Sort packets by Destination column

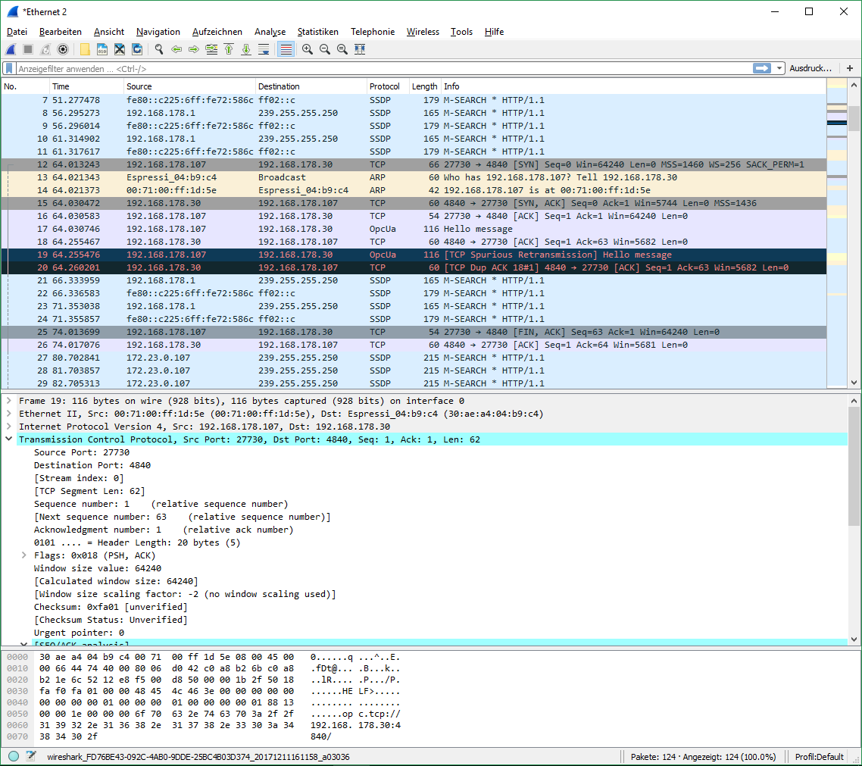pyautogui.click(x=311, y=86)
